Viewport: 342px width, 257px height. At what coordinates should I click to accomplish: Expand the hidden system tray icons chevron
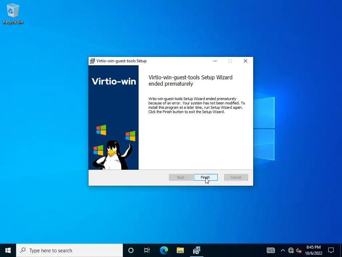click(283, 250)
